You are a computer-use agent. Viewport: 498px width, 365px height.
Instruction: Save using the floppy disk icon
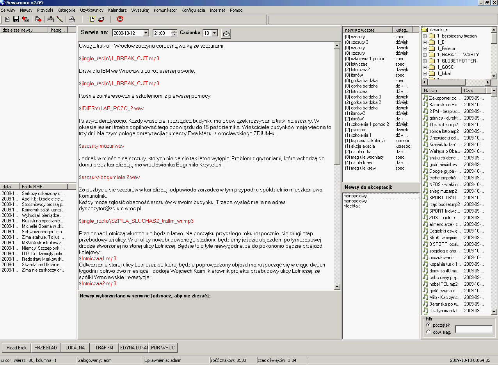16,19
